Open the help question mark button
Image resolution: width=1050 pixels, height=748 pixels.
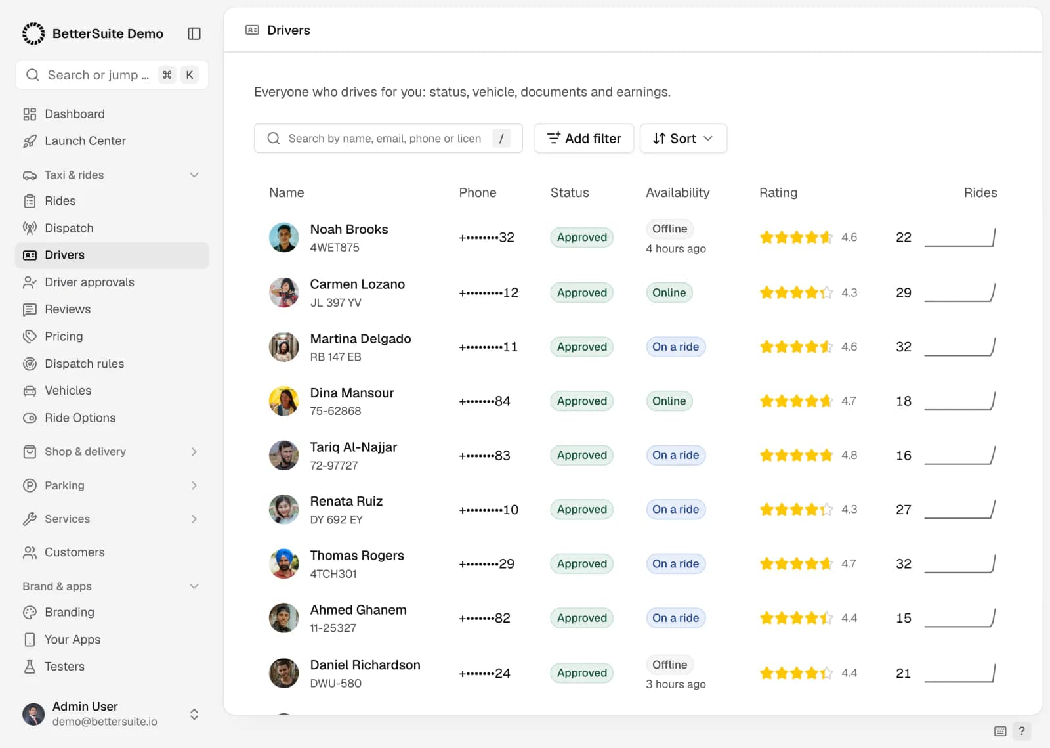(x=1022, y=731)
